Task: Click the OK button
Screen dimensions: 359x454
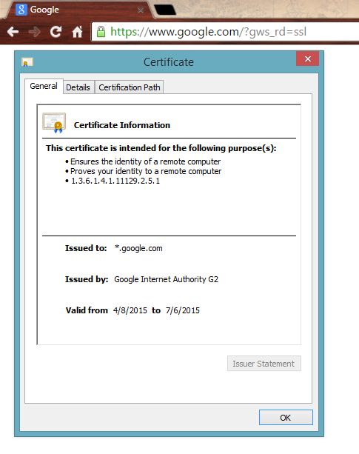Action: (x=286, y=418)
